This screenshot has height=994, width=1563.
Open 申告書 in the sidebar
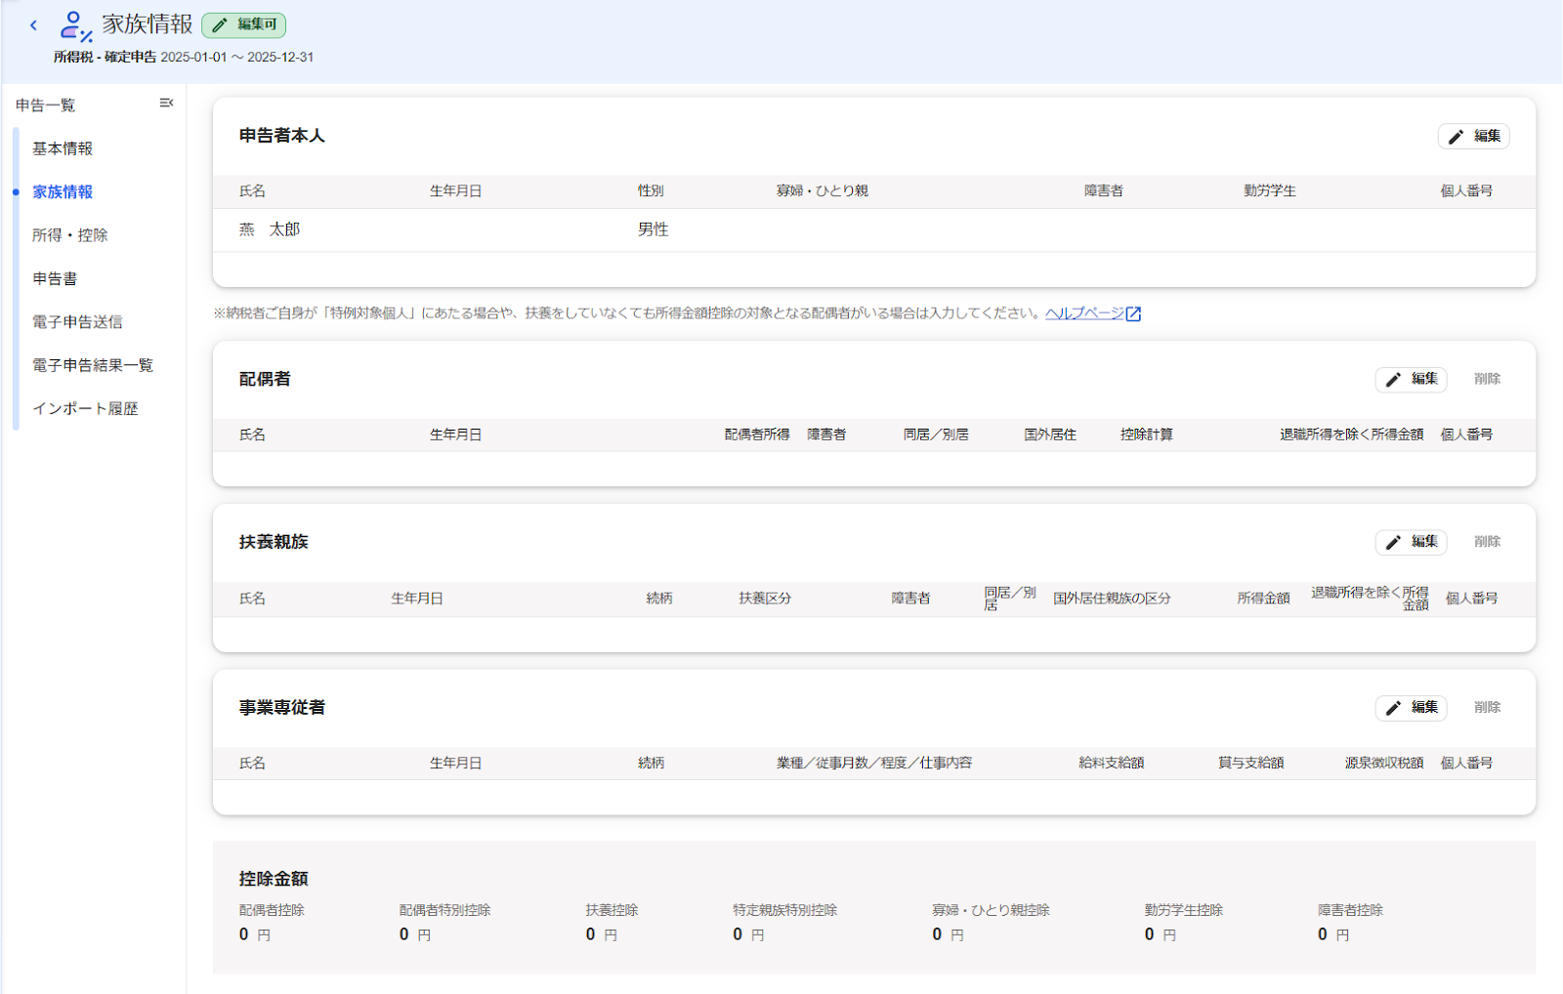coord(55,278)
